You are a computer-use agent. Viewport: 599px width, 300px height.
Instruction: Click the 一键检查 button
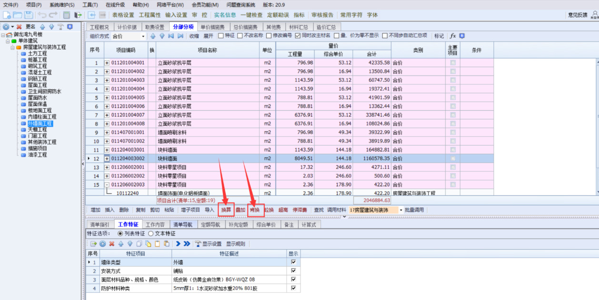pos(251,15)
